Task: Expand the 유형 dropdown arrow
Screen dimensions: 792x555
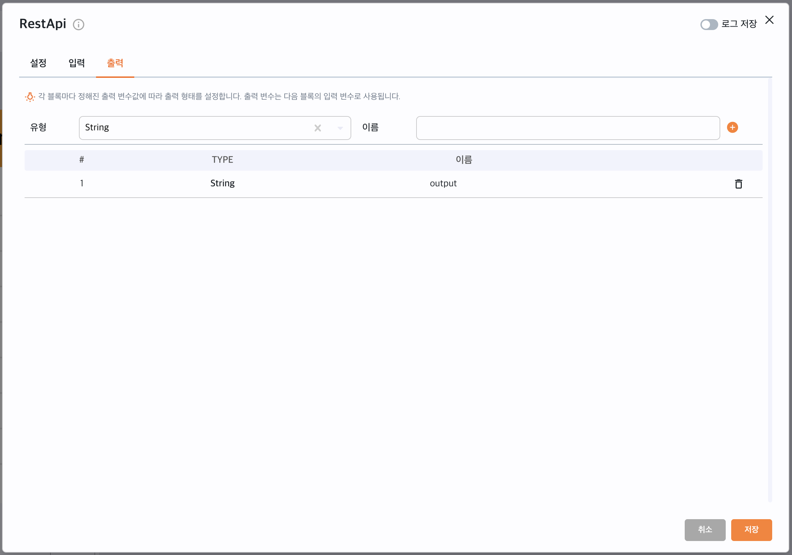Action: (x=340, y=128)
